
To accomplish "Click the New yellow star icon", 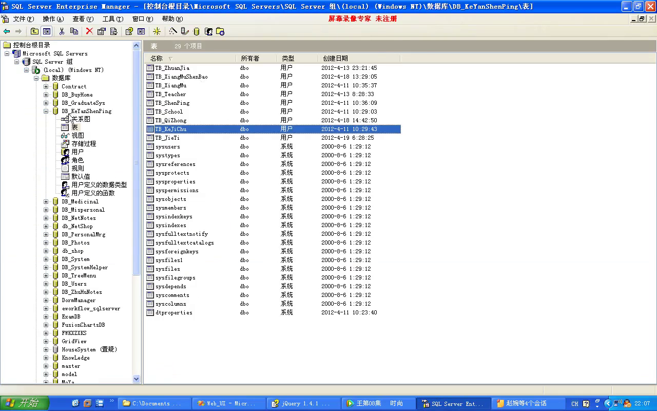I will click(x=157, y=31).
